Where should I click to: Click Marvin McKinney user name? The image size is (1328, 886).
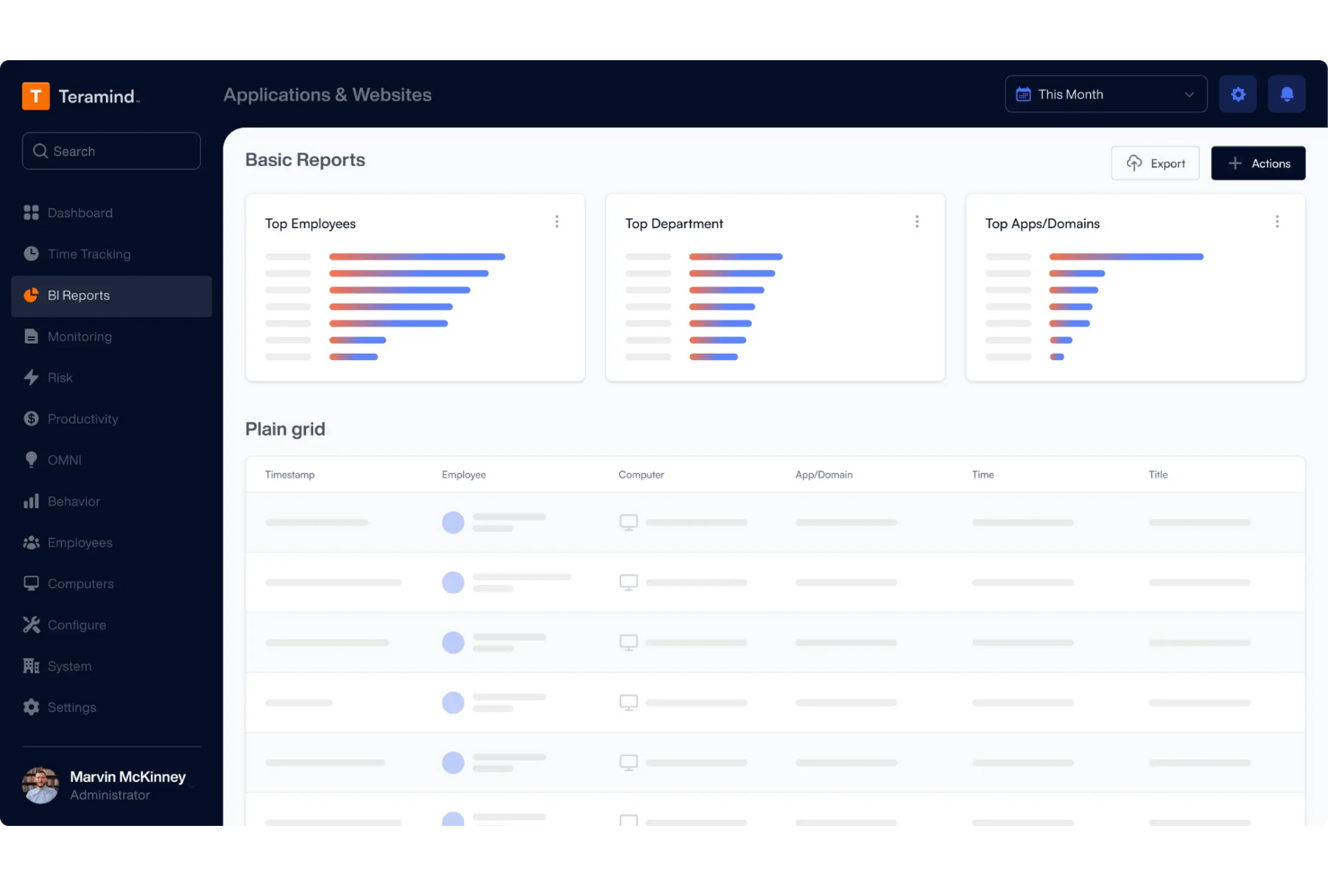tap(127, 776)
